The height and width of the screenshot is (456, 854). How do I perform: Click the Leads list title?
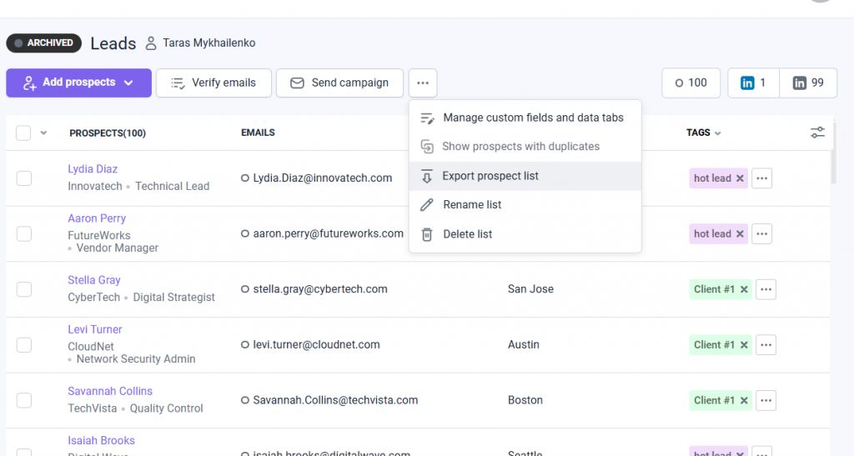pos(113,43)
